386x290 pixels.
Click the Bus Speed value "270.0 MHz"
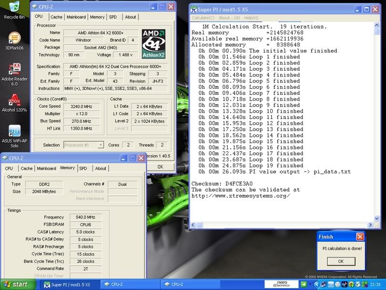[x=82, y=121]
